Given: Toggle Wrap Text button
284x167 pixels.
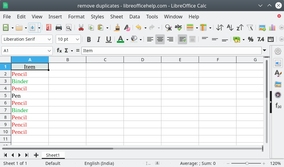Looking at the screenshot, I should click(x=182, y=39).
